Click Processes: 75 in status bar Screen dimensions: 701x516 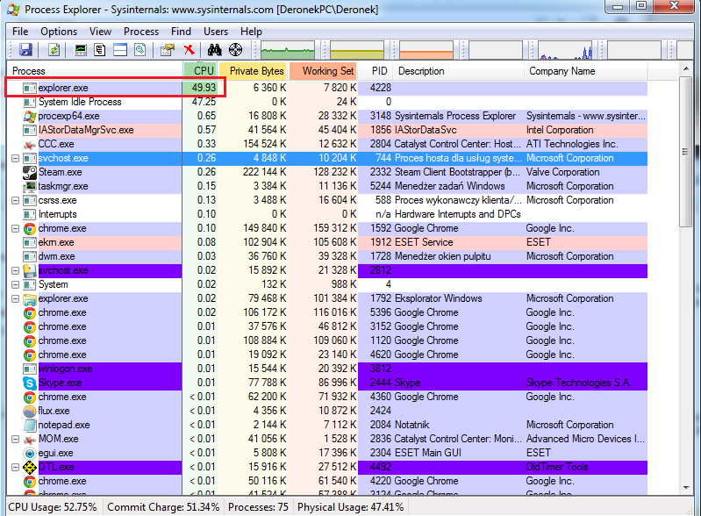[258, 507]
